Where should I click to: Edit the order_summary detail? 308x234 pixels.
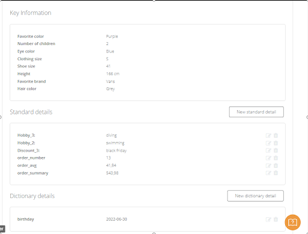[x=268, y=173]
